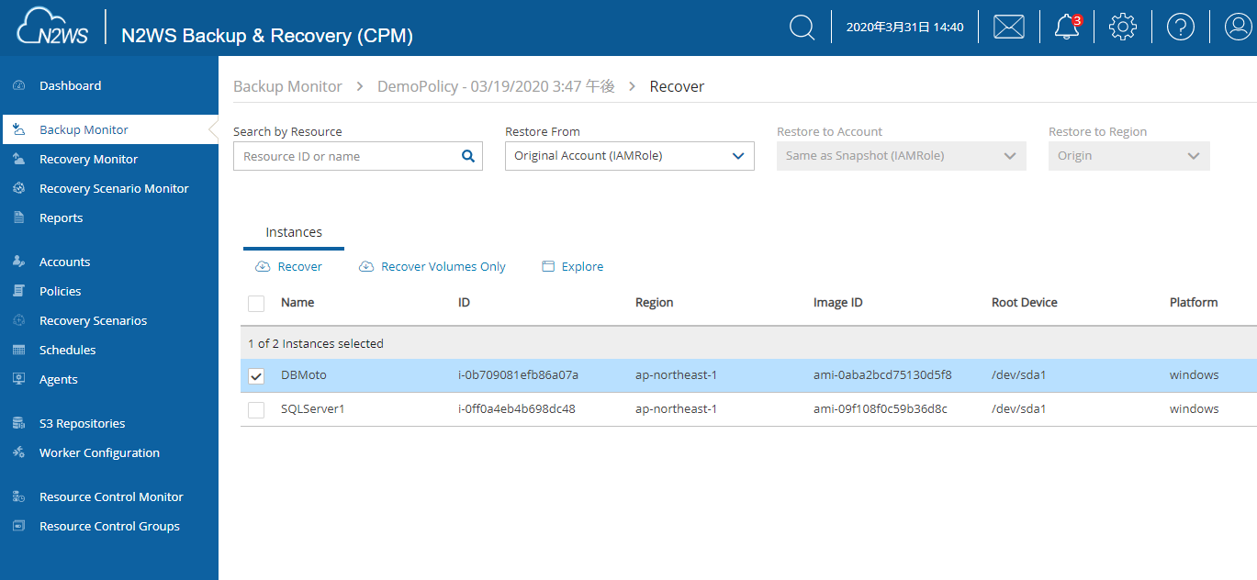Click the Backup Monitor sidebar icon
Screen dimensions: 1257x580
pyautogui.click(x=18, y=129)
